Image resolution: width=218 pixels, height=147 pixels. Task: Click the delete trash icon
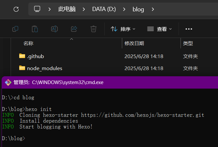click(94, 29)
